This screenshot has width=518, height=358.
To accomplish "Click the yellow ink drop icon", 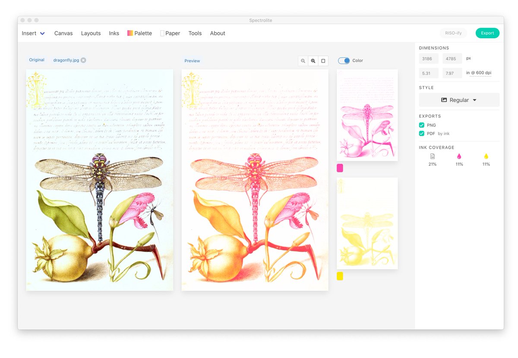I will pyautogui.click(x=486, y=156).
